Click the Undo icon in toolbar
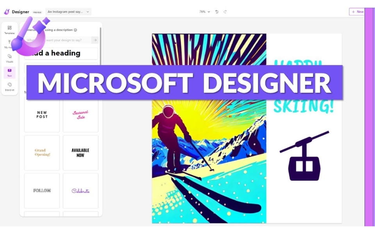This screenshot has width=375, height=234. (x=217, y=12)
